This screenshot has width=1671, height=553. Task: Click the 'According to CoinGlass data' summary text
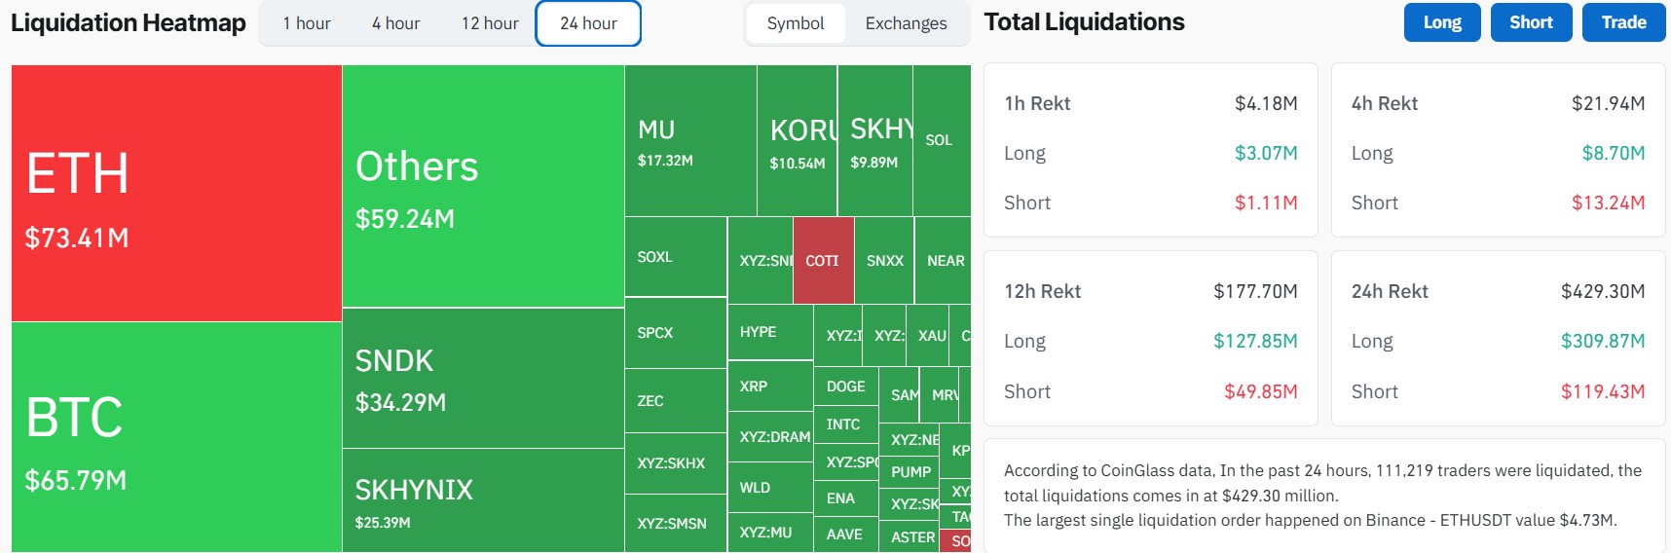(x=1322, y=496)
